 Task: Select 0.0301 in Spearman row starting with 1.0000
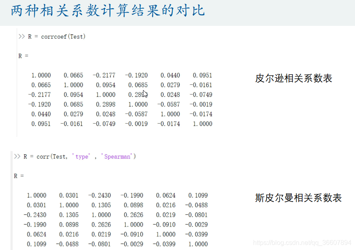pos(69,195)
